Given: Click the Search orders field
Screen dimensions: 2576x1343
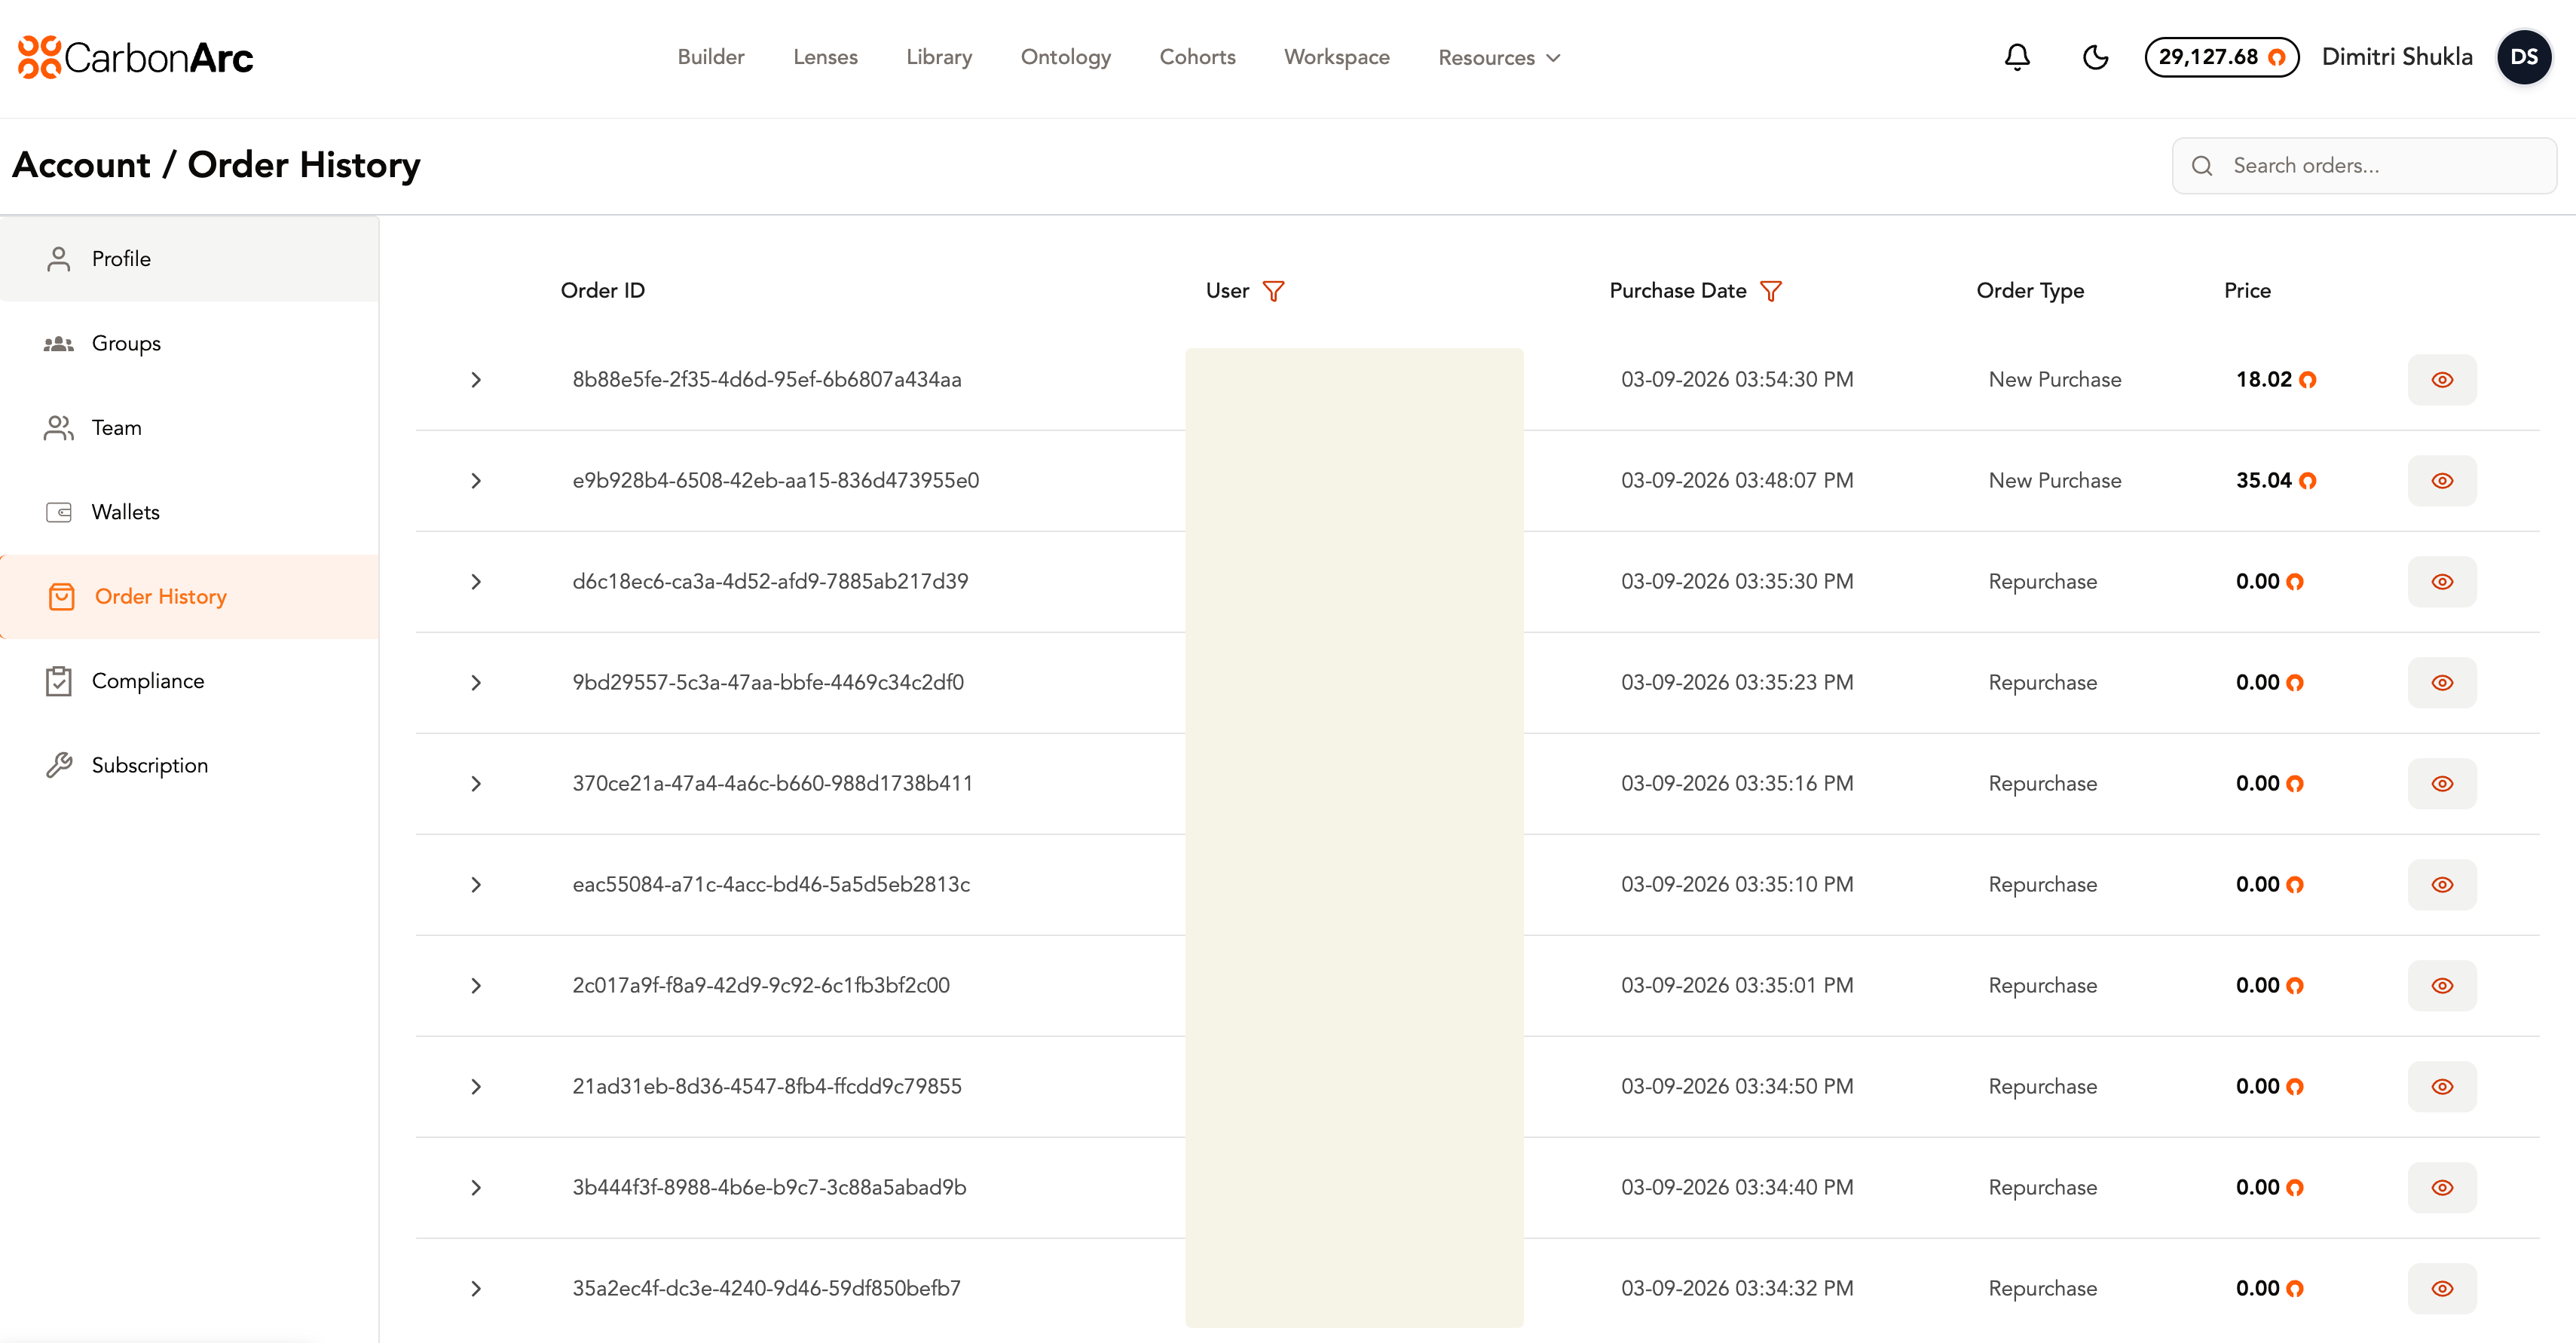Looking at the screenshot, I should pyautogui.click(x=2380, y=166).
